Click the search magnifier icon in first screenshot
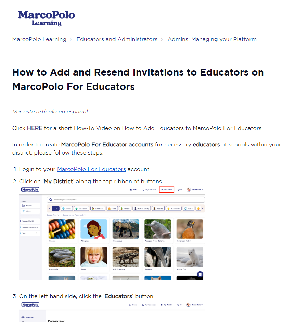This screenshot has height=322, width=282. click(51, 199)
